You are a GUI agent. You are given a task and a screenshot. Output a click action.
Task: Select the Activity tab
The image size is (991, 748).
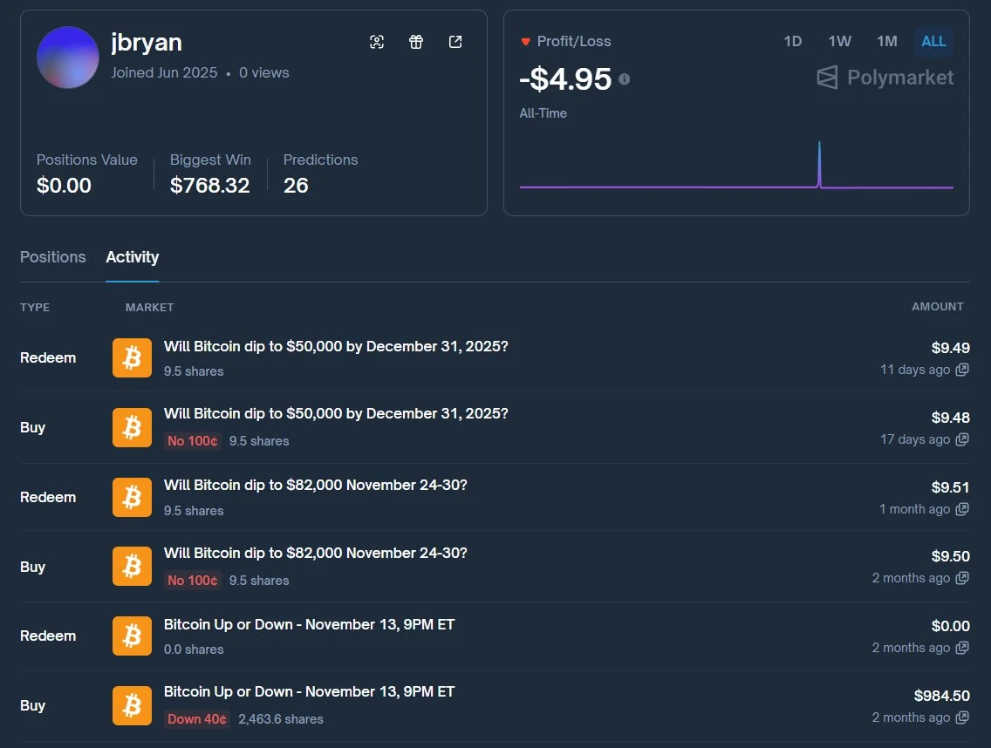tap(132, 257)
